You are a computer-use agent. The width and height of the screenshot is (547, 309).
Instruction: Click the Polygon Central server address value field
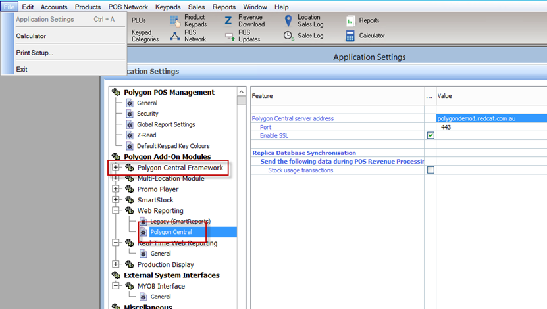point(492,118)
